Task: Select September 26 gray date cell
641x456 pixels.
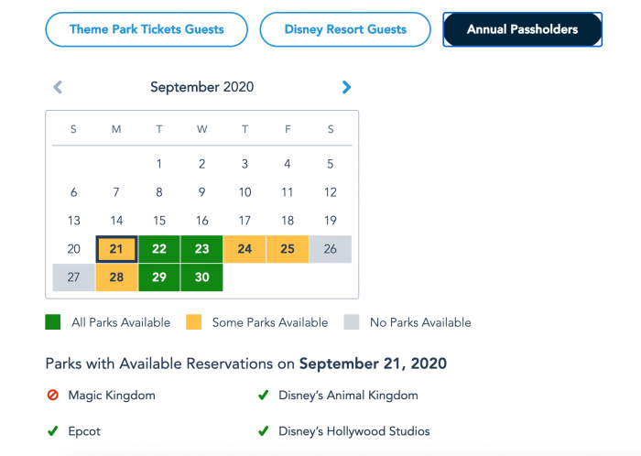Action: coord(331,249)
